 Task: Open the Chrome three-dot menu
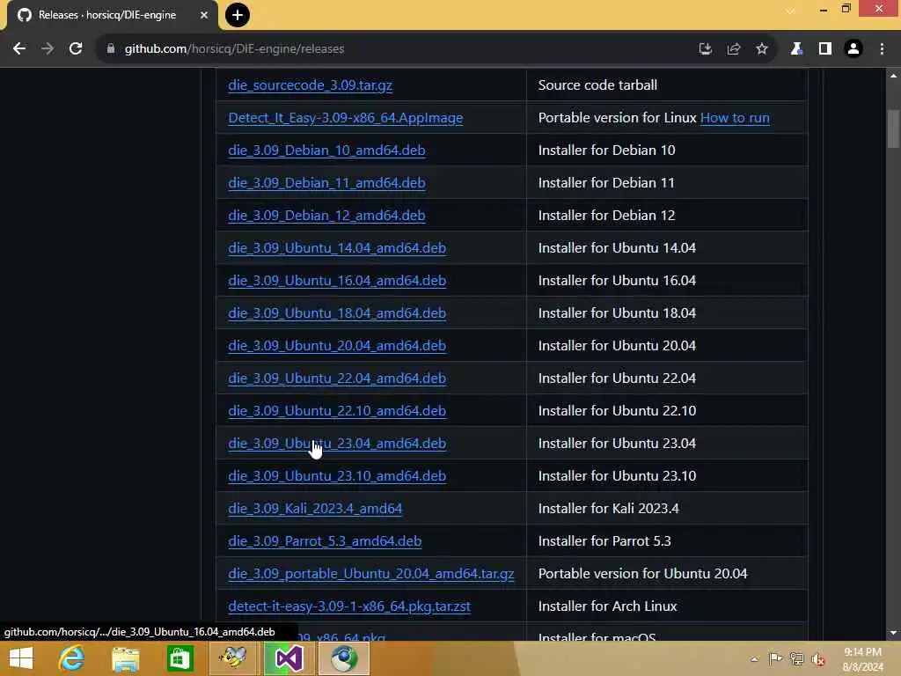tap(882, 49)
